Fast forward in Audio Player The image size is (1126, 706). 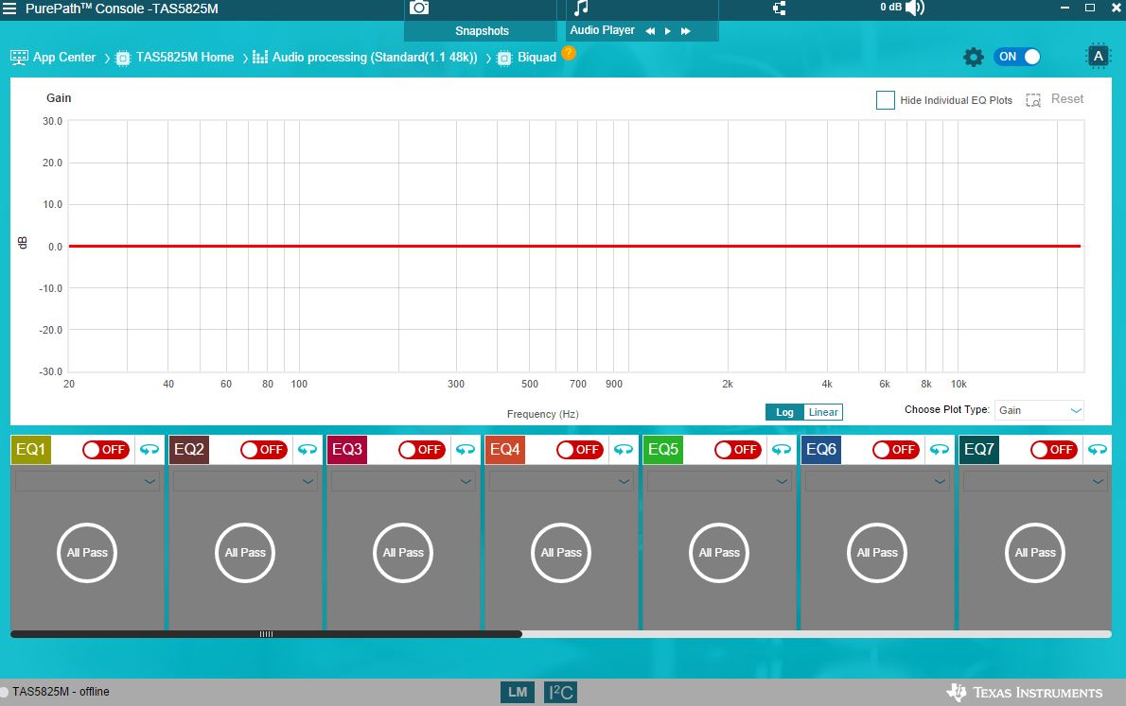(686, 31)
